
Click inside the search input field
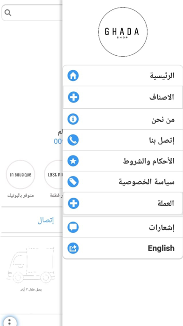[x=32, y=13]
